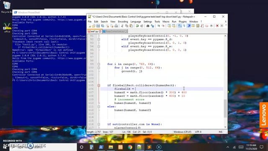
Task: Undo the last edit via toolbar
Action: [x=137, y=26]
